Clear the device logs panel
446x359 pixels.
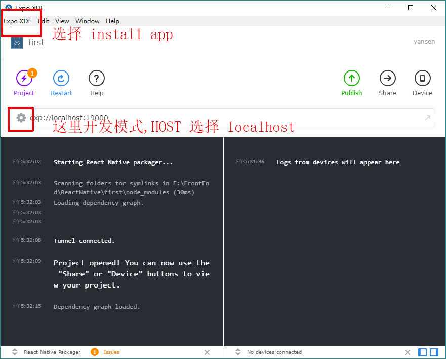tap(408, 352)
